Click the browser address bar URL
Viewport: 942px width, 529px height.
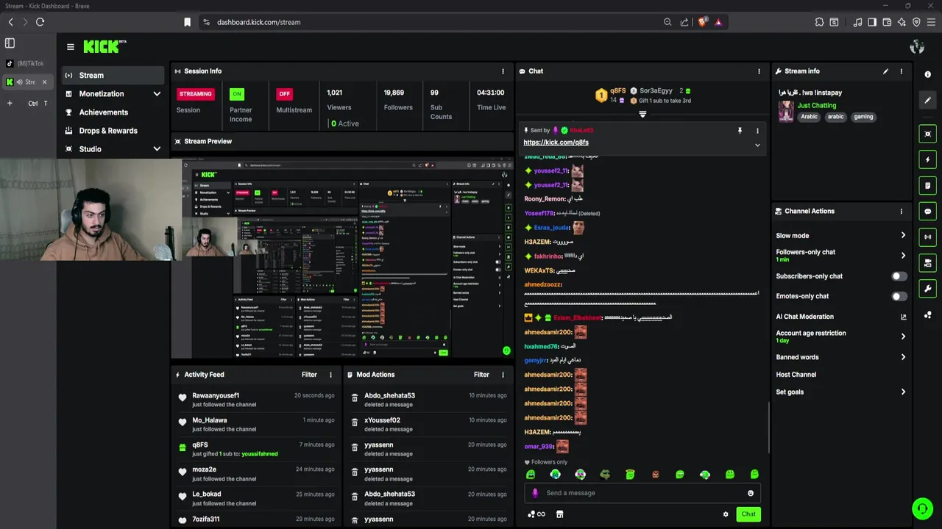click(x=258, y=22)
